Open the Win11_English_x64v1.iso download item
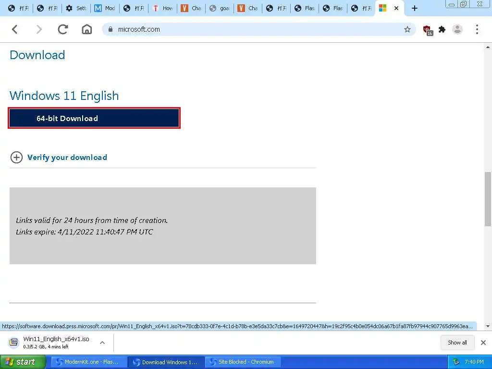This screenshot has width=492, height=369. 56,342
